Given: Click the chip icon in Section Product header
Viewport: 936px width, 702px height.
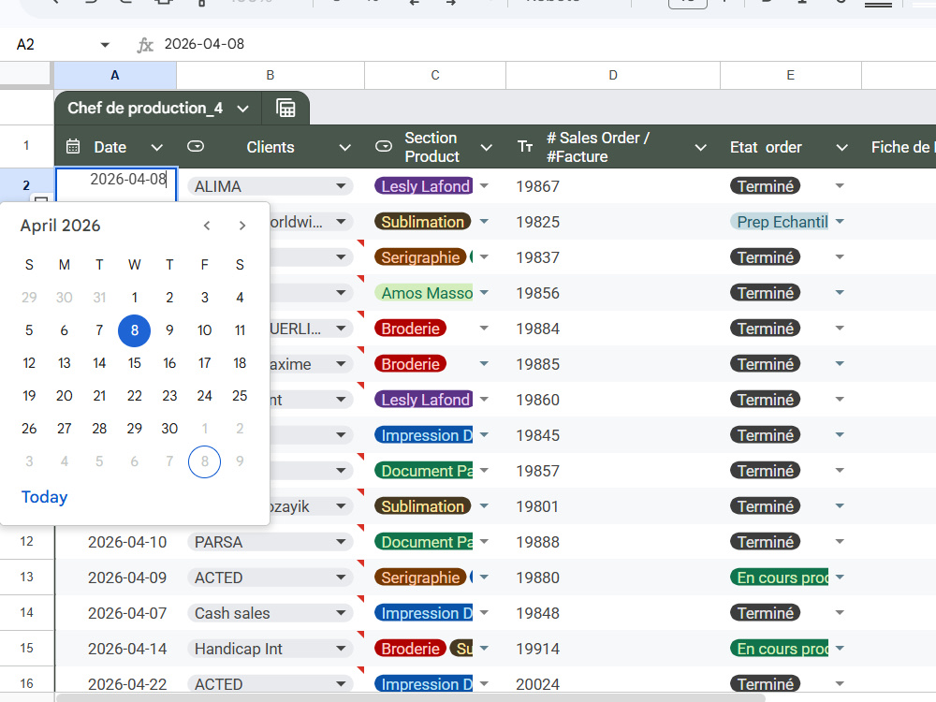Looking at the screenshot, I should 383,146.
